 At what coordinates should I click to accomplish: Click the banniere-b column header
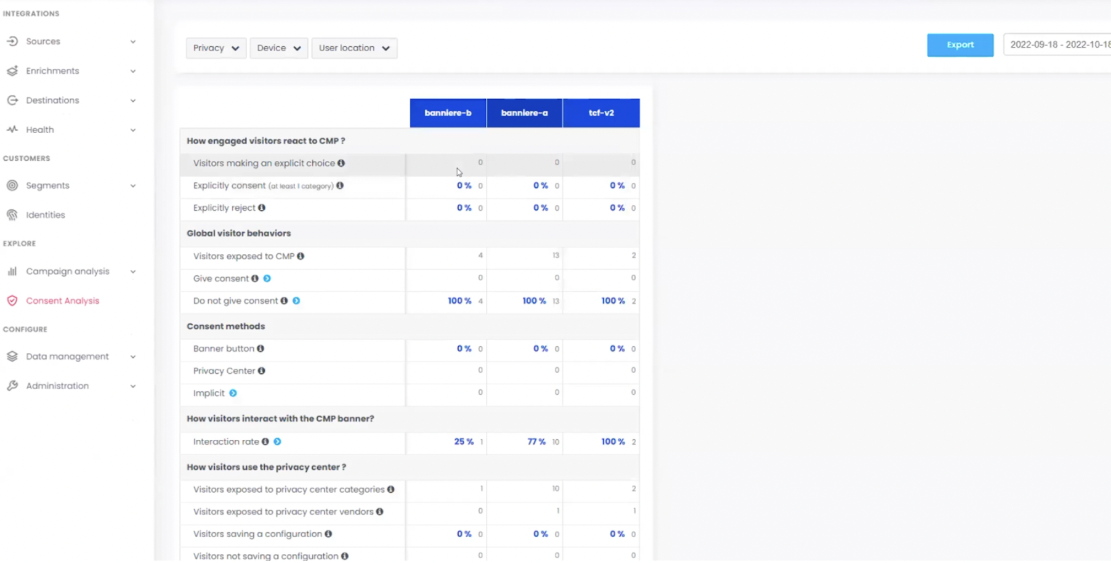pos(448,113)
